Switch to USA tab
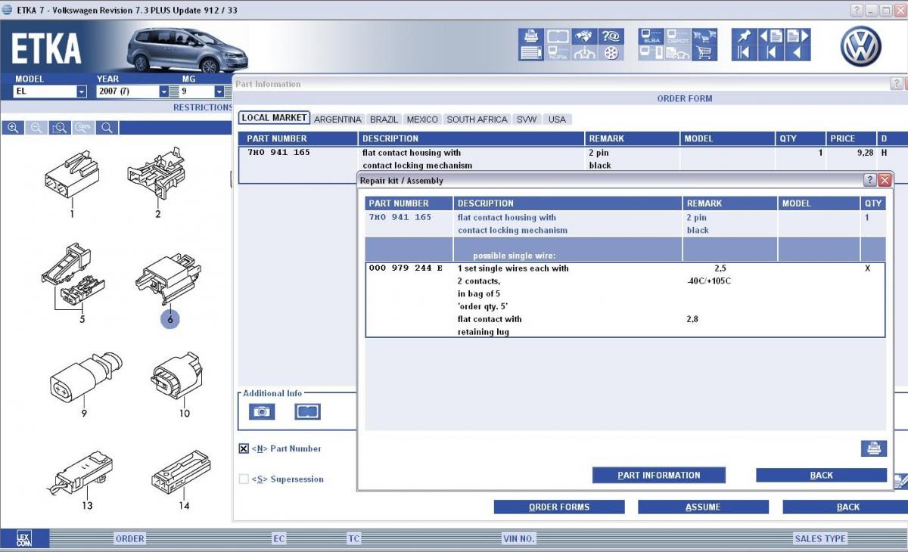This screenshot has width=908, height=552. 557,119
